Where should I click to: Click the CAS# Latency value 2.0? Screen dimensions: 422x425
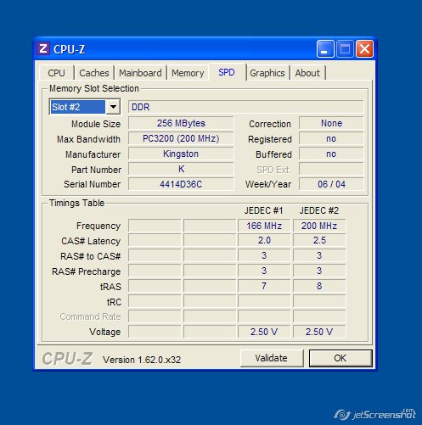tap(264, 240)
